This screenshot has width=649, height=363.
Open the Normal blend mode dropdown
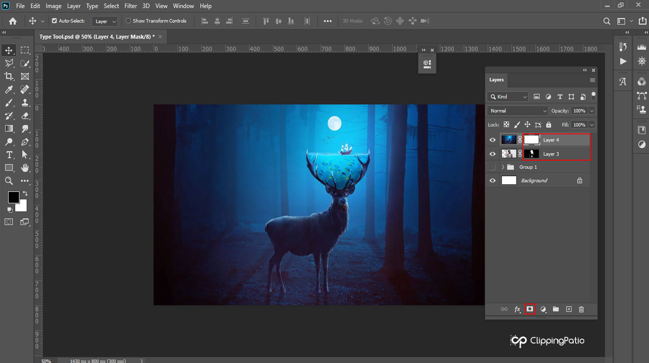[x=517, y=111]
